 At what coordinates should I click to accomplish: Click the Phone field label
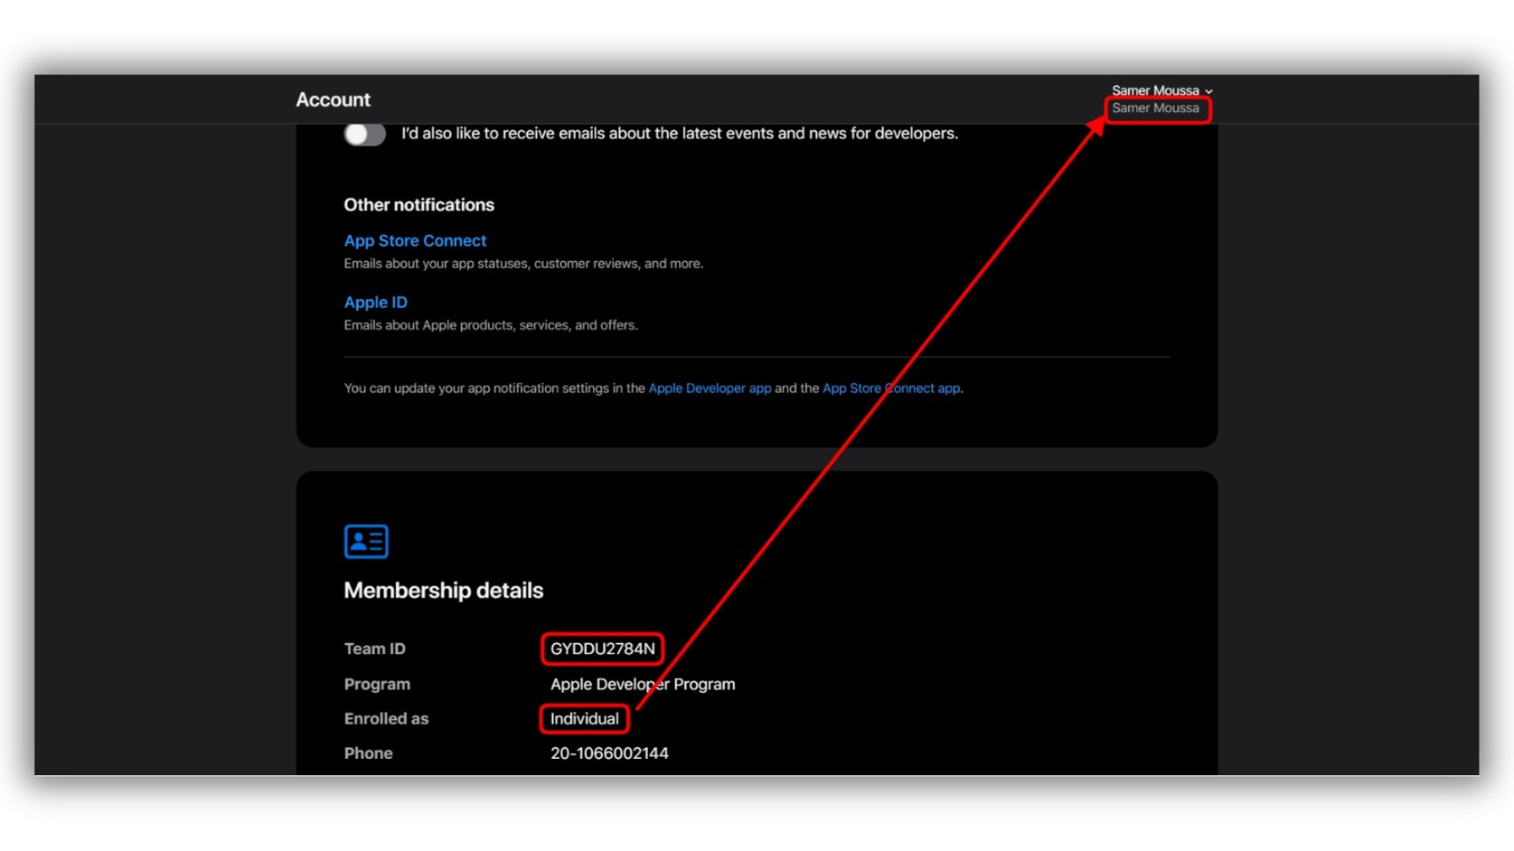click(x=368, y=753)
